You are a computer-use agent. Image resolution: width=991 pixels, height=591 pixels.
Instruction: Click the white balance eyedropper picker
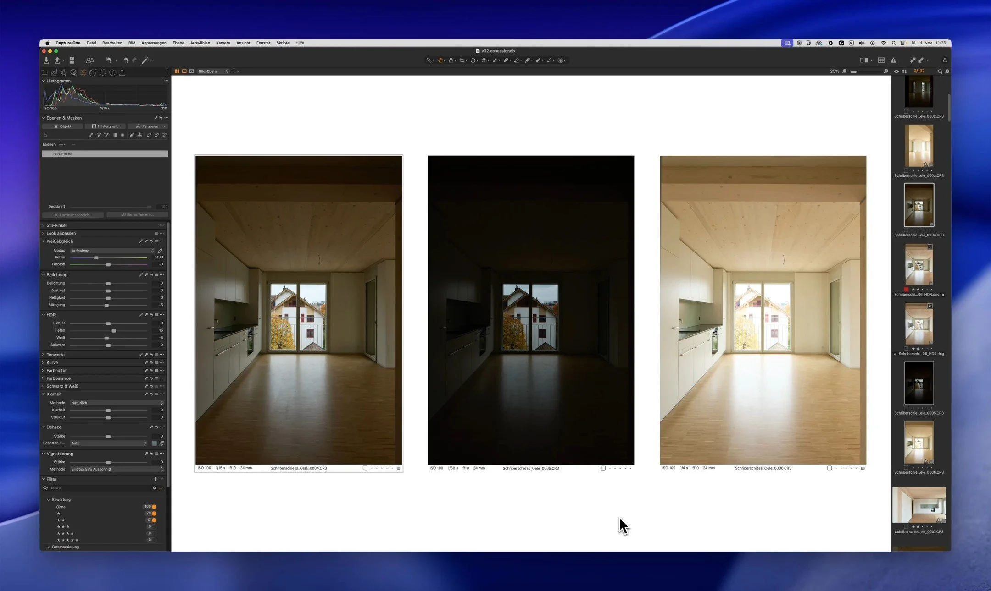[x=160, y=251]
